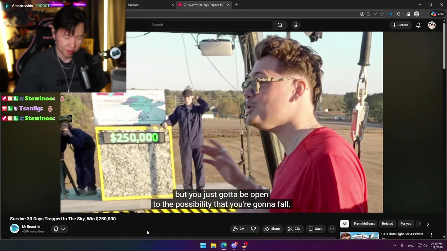Focus the YouTube Search field

coord(211,25)
